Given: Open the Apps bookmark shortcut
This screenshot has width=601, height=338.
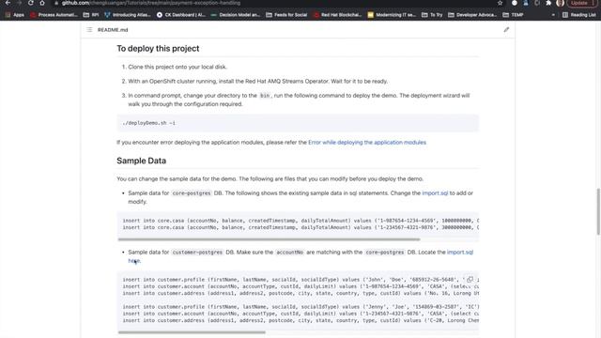Looking at the screenshot, I should point(15,15).
